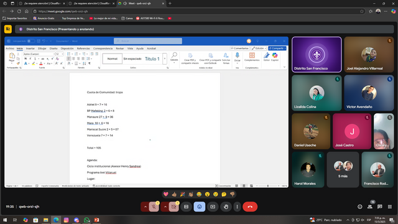398x224 pixels.
Task: Switch to Revisar ribbon tab
Action: coord(120,49)
